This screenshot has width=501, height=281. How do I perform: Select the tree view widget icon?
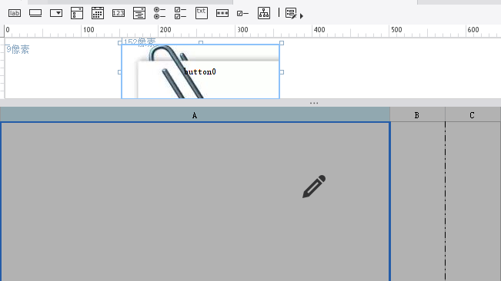[x=264, y=13]
